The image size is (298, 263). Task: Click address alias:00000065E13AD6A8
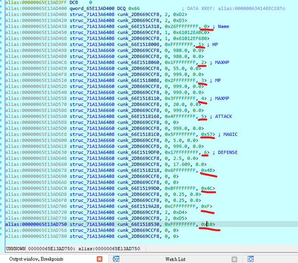[x=36, y=182]
